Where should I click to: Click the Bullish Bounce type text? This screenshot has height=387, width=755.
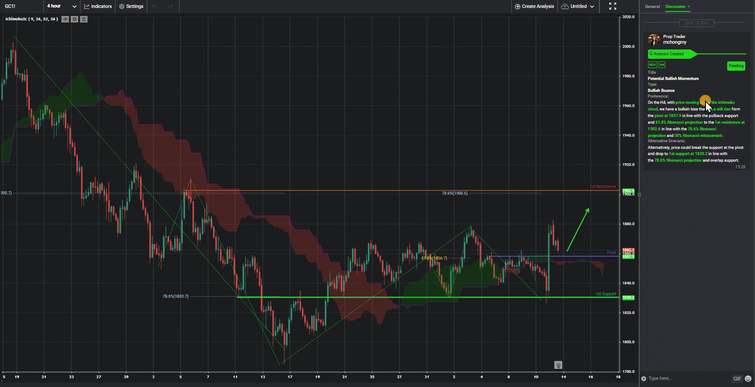[661, 91]
